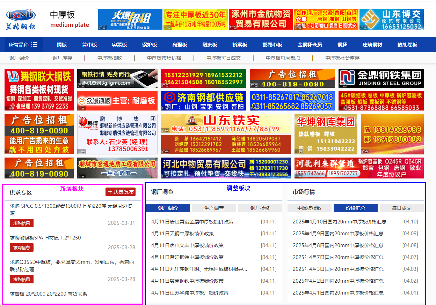The height and width of the screenshot is (305, 436).
Task: Click 求购信息 tag under Q355D listing
Action: (22, 279)
